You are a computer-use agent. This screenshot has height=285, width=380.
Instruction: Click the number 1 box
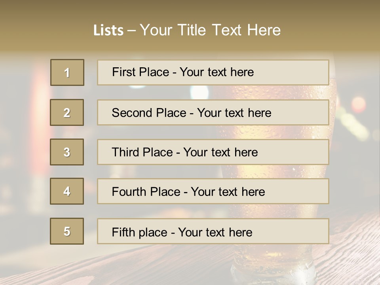(x=67, y=72)
